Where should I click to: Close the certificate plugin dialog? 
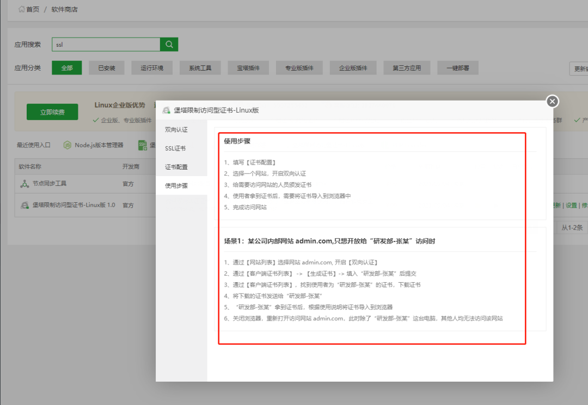tap(552, 101)
